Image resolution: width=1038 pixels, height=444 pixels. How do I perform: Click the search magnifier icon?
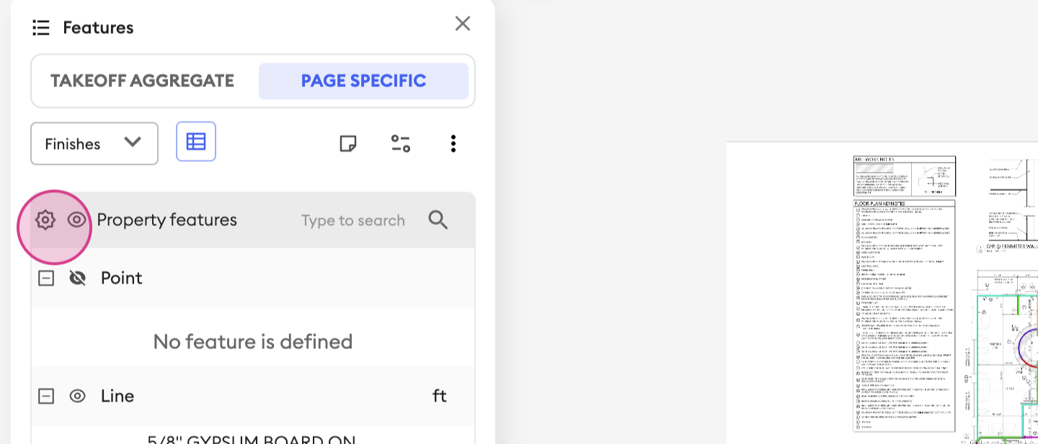click(x=438, y=220)
